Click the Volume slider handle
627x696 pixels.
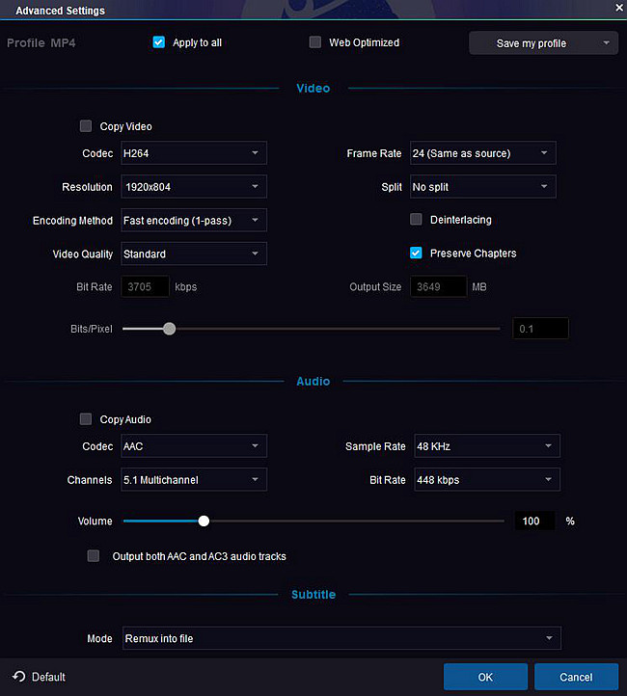click(204, 522)
